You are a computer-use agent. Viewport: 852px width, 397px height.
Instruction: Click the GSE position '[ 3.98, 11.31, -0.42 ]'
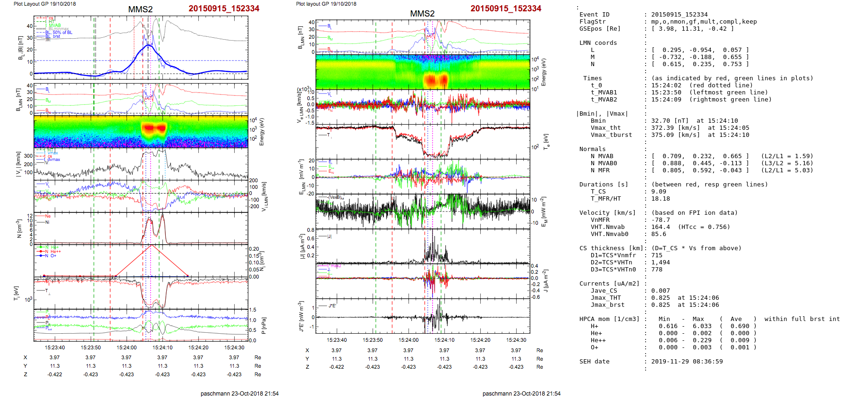tap(693, 29)
